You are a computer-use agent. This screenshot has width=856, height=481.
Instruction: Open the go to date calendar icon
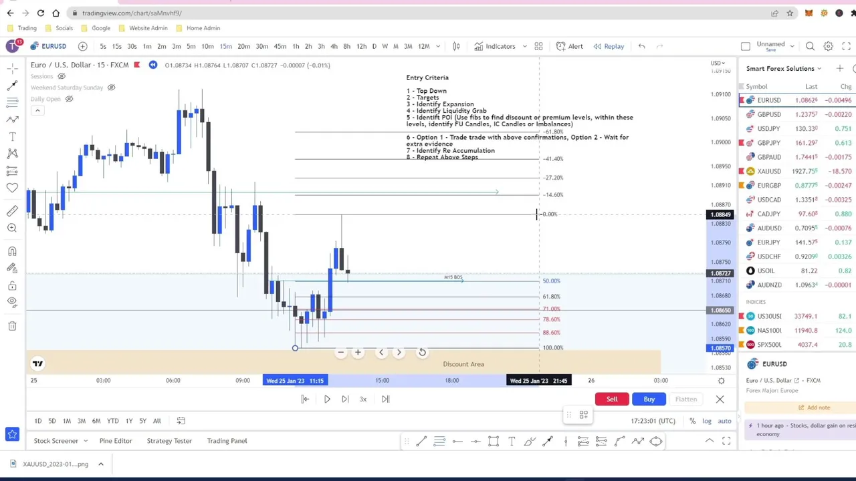coord(181,421)
